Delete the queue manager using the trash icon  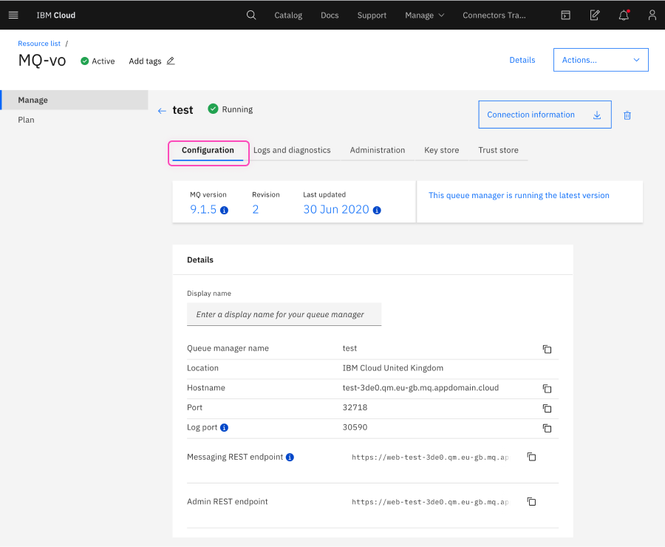[627, 115]
